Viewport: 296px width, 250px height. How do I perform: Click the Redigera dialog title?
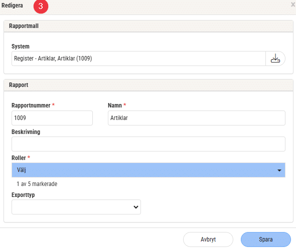tap(12, 5)
